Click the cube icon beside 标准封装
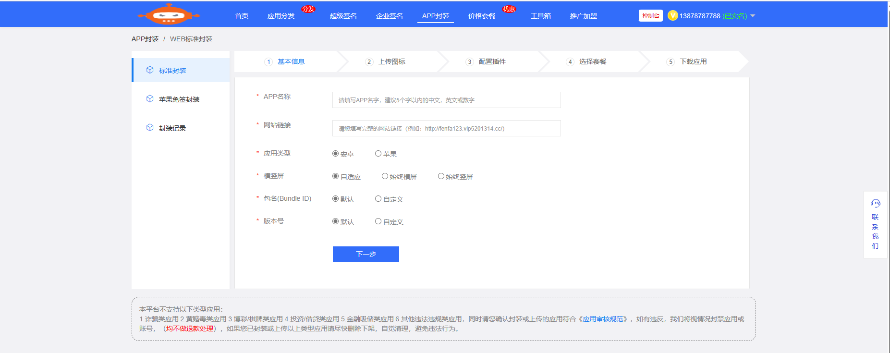 [150, 70]
